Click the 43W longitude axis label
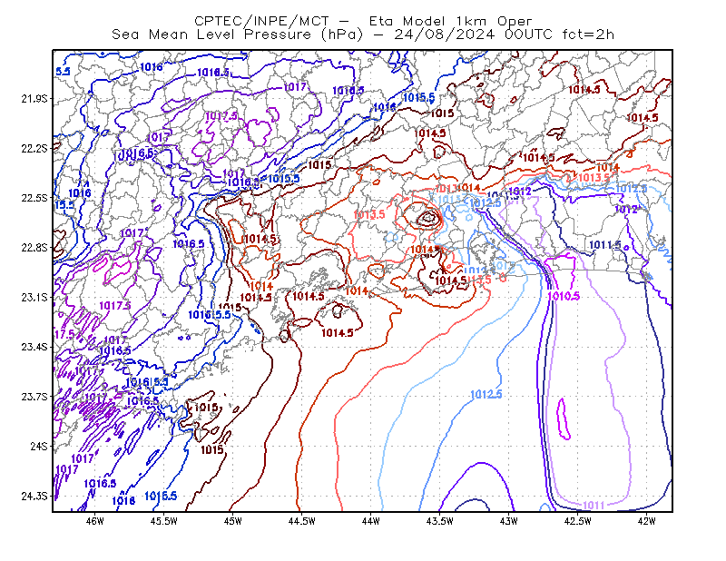The width and height of the screenshot is (726, 561). click(x=509, y=521)
